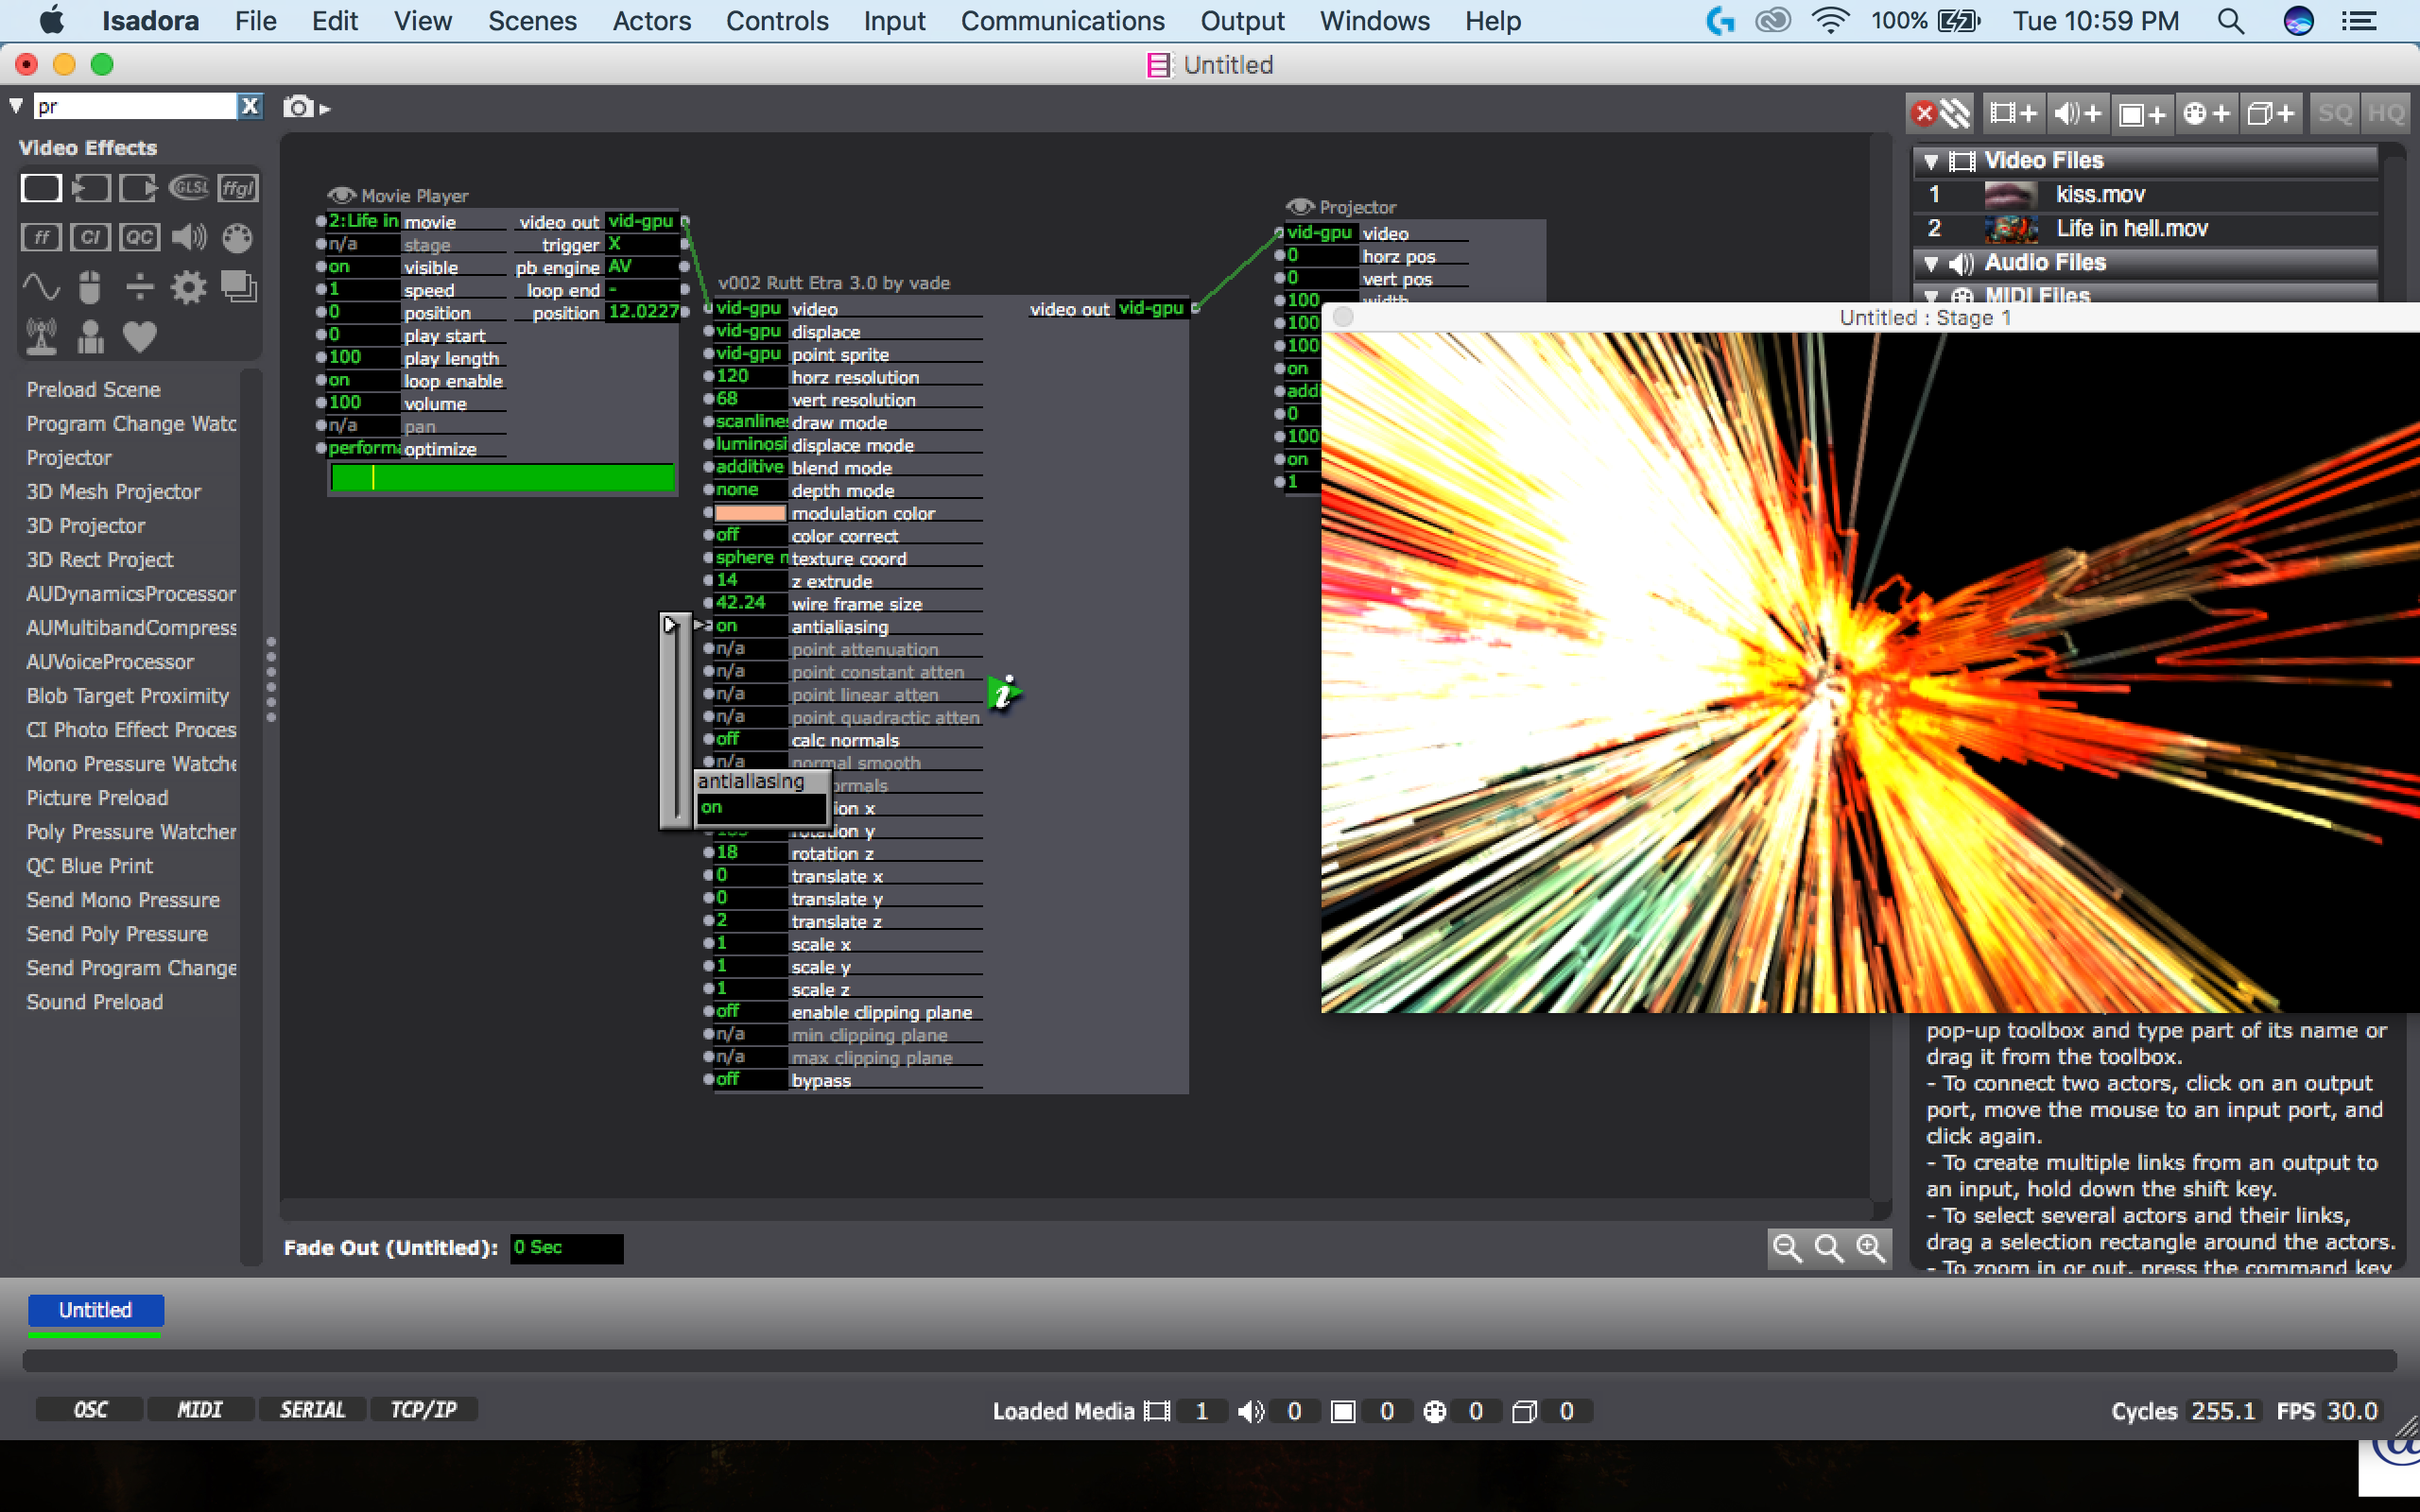Select the CI Core Image toolbox filter
Screen dimensions: 2420x1512
[x=91, y=237]
